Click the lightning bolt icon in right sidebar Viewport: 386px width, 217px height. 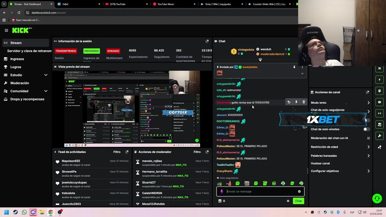[x=379, y=80]
